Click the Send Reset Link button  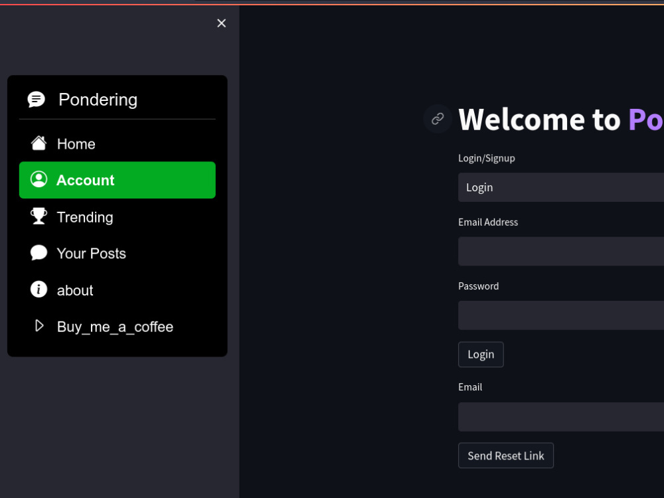[505, 456]
